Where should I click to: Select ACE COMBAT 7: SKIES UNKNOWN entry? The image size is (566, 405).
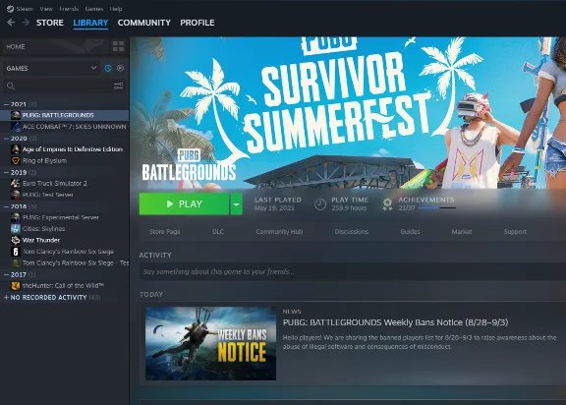64,127
